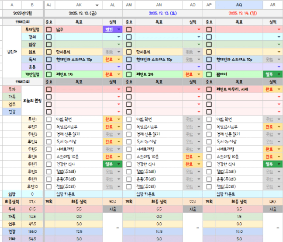The width and height of the screenshot is (283, 242).
Task: Toggle the checkbox for 스트레칭 10분 on Dec 13
Action: pyautogui.click(x=129, y=156)
